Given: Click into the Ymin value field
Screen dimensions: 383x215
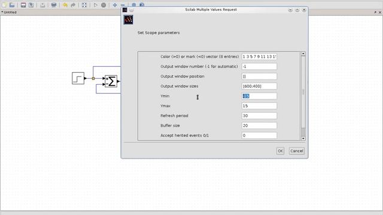Looking at the screenshot, I should [x=259, y=96].
